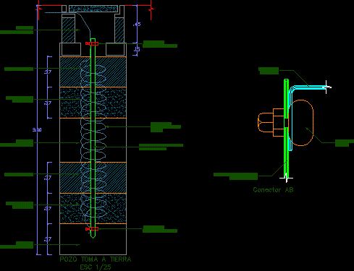Viewport: 354px width, 271px height.
Task: Select the white cross marker at cable end
Action: click(x=326, y=87)
